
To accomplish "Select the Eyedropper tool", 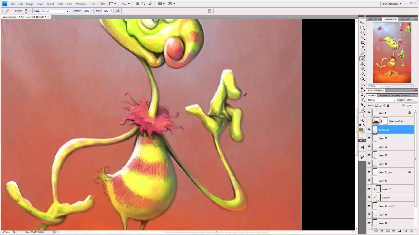I will coord(362,48).
